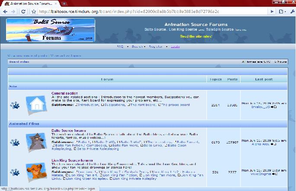The image size is (296, 191).
Task: Click the Lion King Source posts count 7777
Action: [x=232, y=172]
